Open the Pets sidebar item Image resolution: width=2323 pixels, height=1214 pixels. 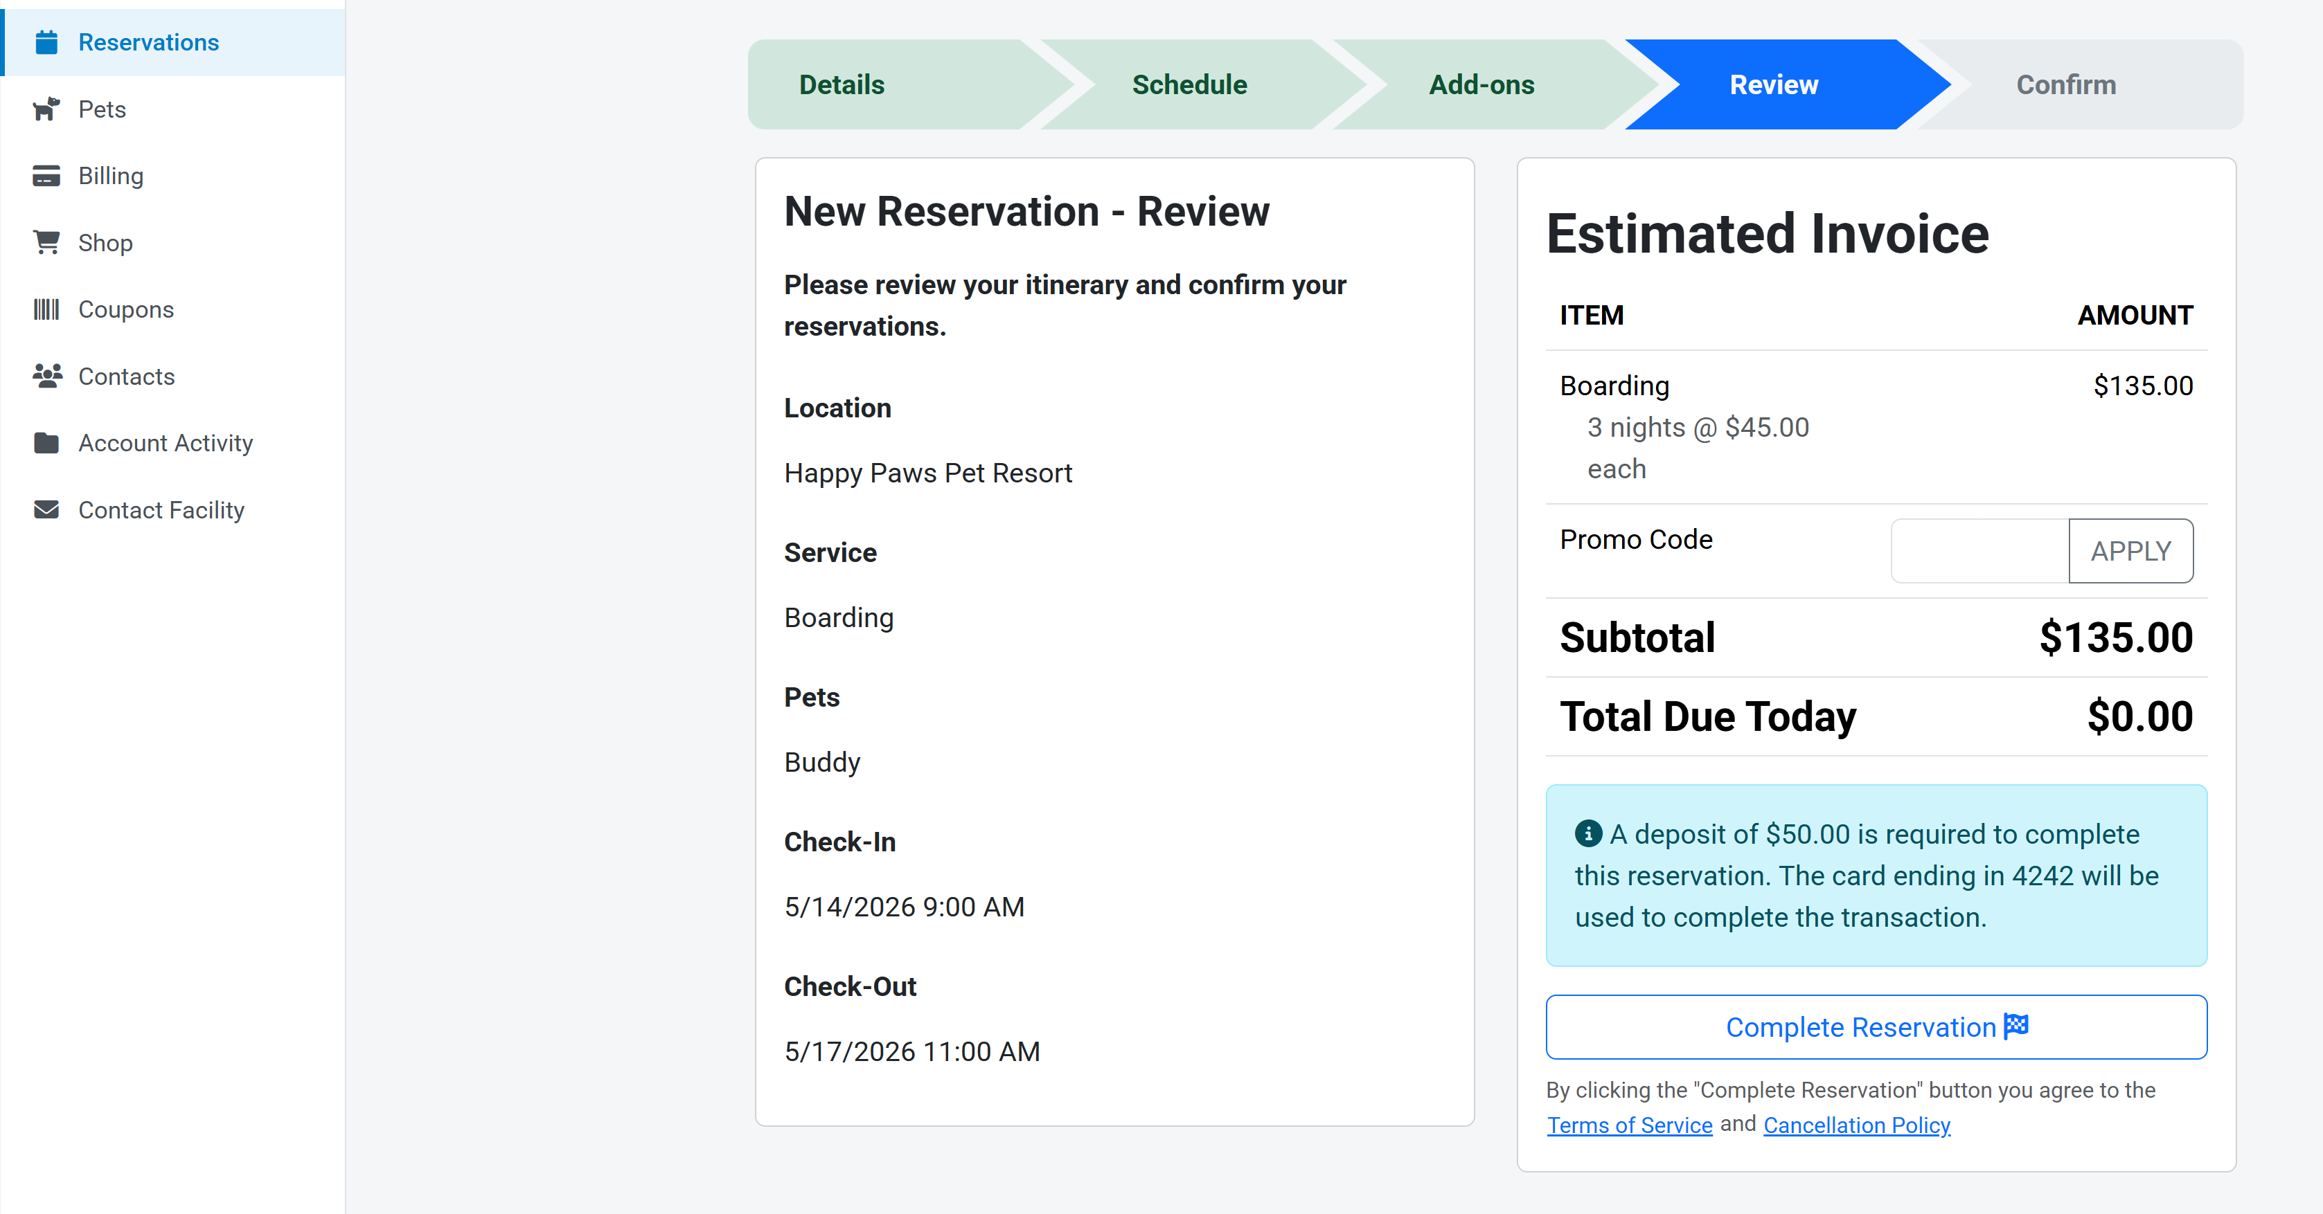point(173,109)
